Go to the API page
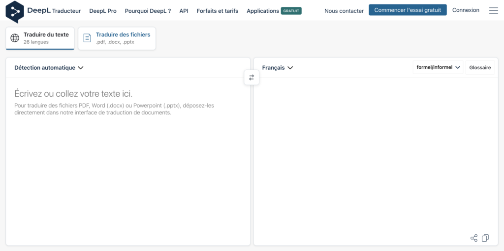The width and height of the screenshot is (504, 251). (x=184, y=11)
